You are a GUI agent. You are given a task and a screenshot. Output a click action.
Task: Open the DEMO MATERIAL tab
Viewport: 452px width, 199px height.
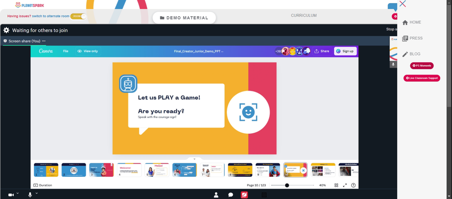click(184, 18)
